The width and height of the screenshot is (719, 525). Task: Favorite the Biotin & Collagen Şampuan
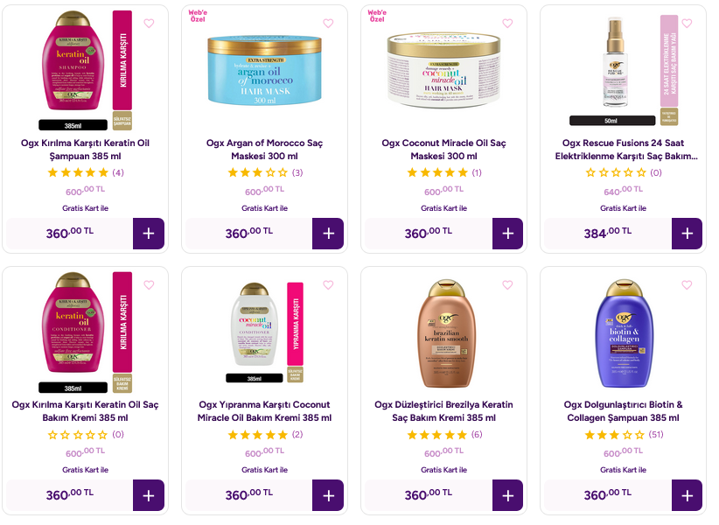click(687, 285)
